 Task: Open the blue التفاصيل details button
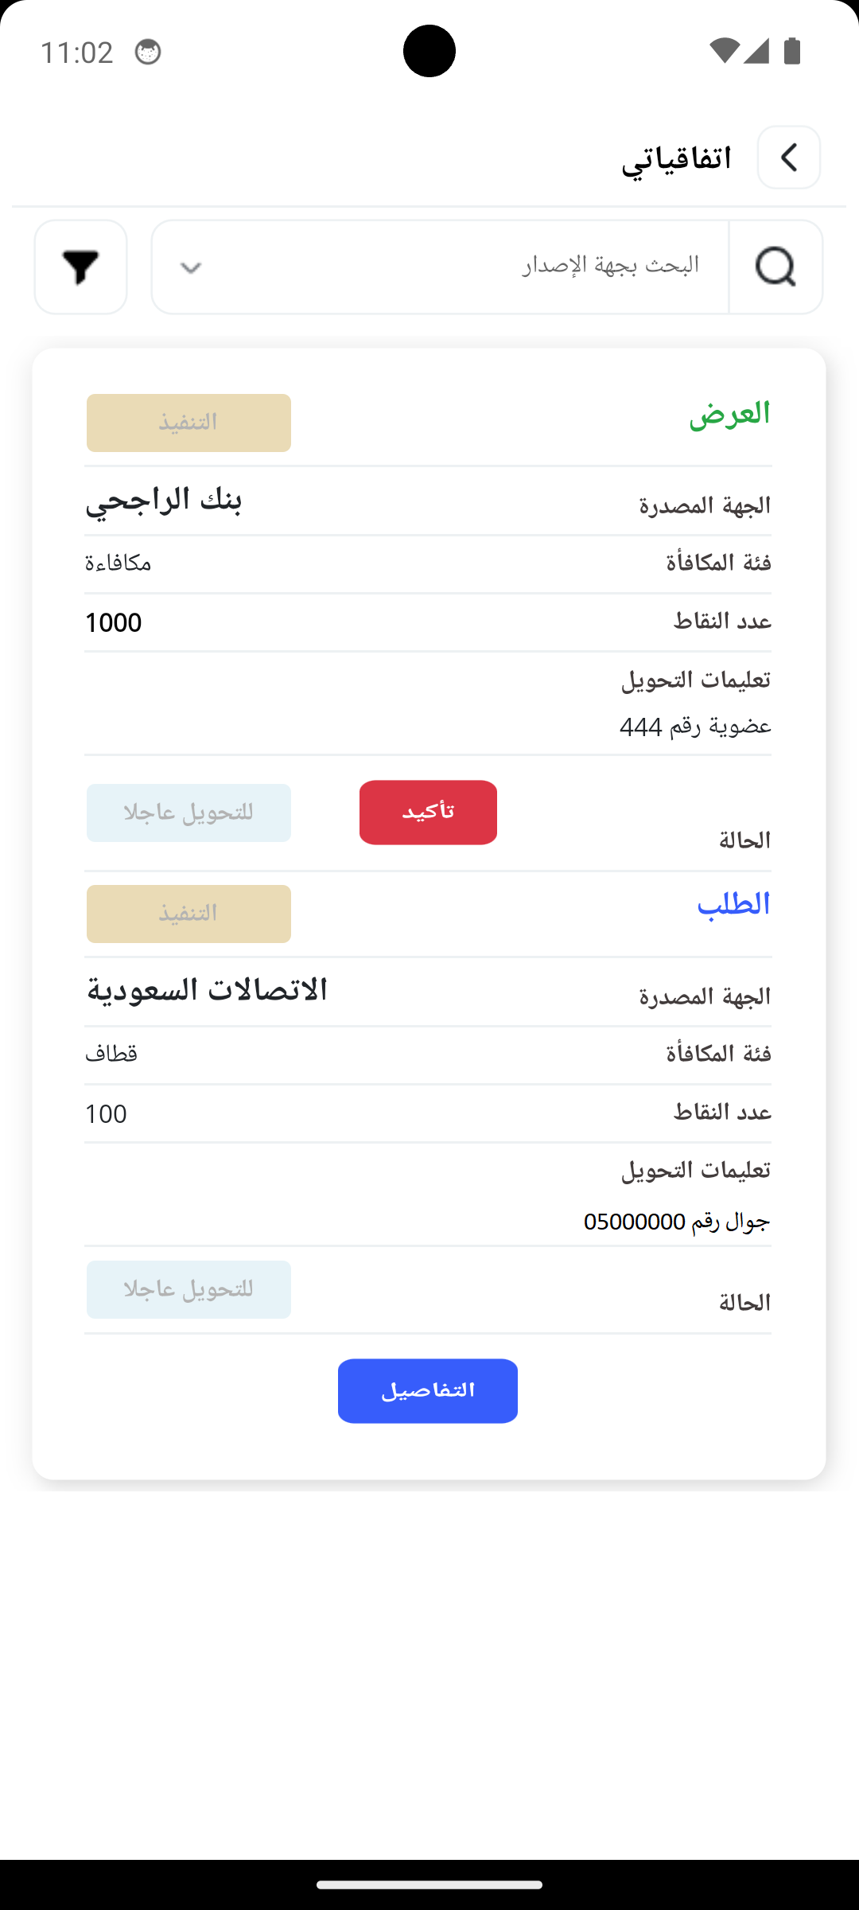428,1390
